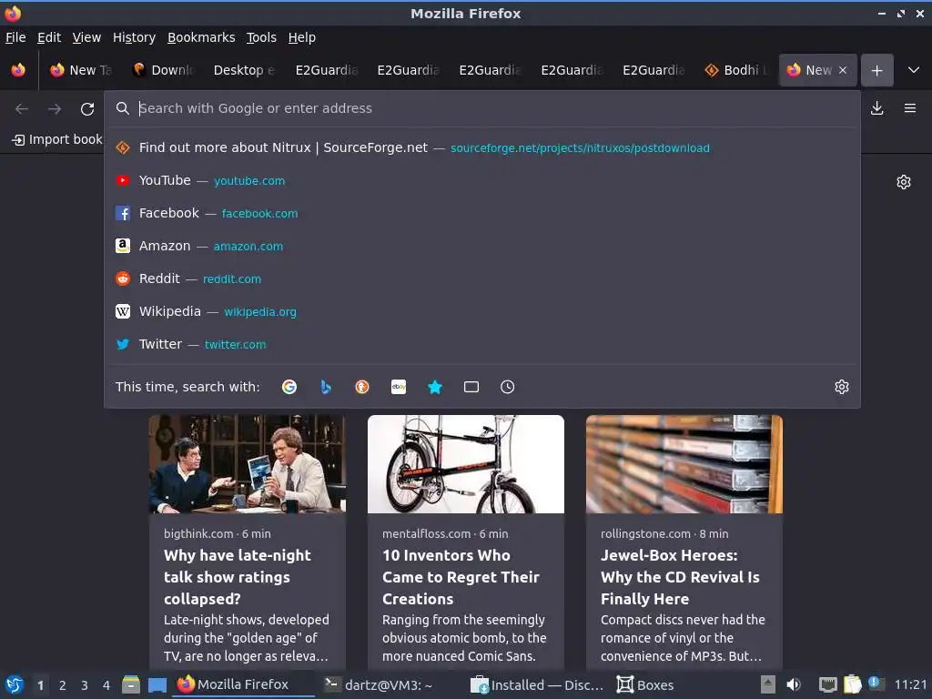Open the bicycle inventors article thumbnail
The image size is (932, 699).
click(466, 464)
